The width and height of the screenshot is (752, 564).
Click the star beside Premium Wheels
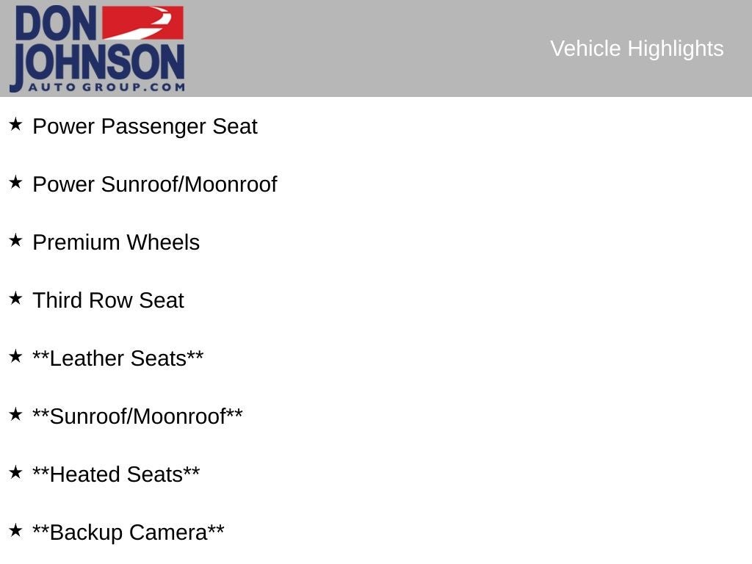pos(15,240)
